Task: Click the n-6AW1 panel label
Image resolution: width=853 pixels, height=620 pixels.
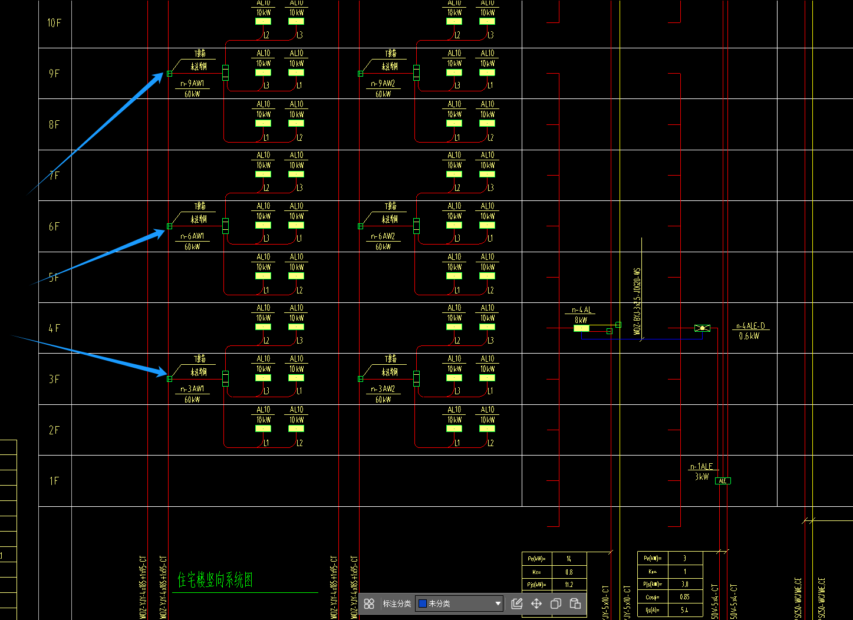Action: 193,236
